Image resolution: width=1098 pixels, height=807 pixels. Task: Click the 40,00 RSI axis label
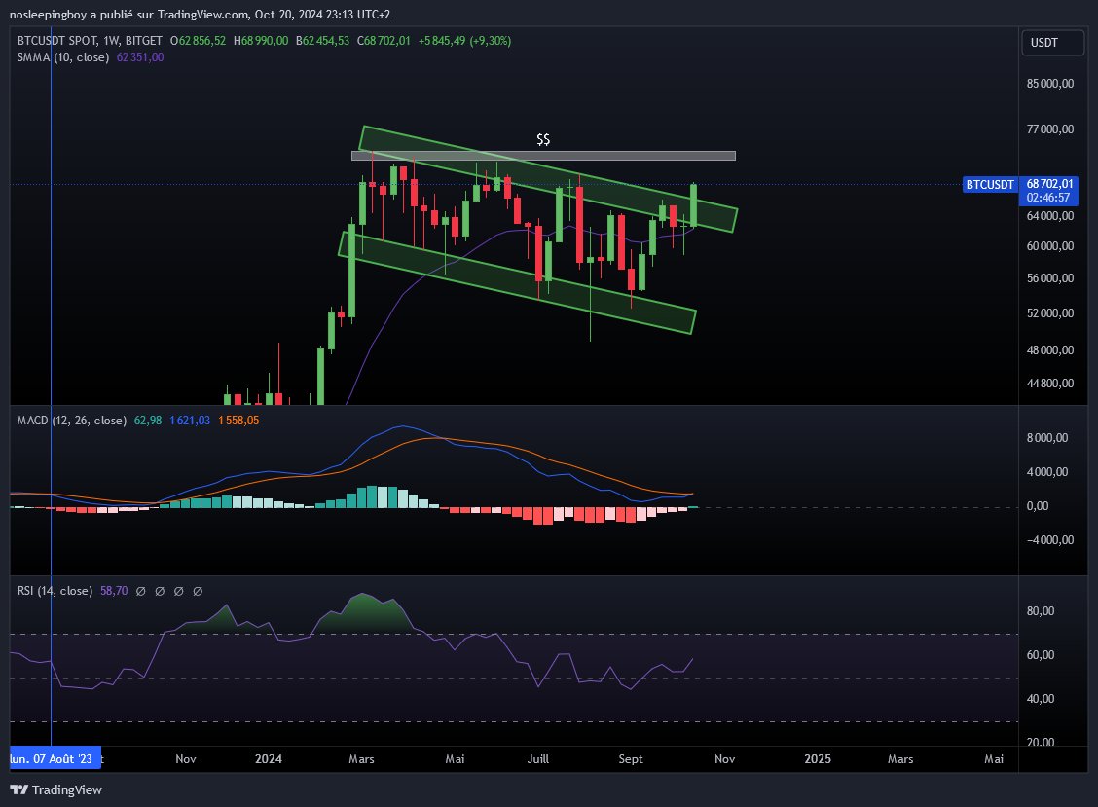(x=1040, y=698)
